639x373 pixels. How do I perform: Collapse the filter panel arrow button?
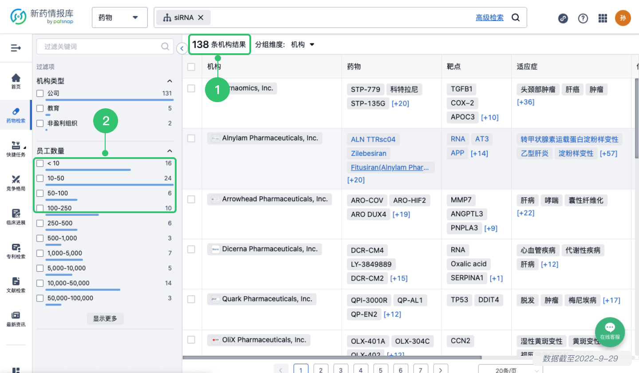click(182, 48)
